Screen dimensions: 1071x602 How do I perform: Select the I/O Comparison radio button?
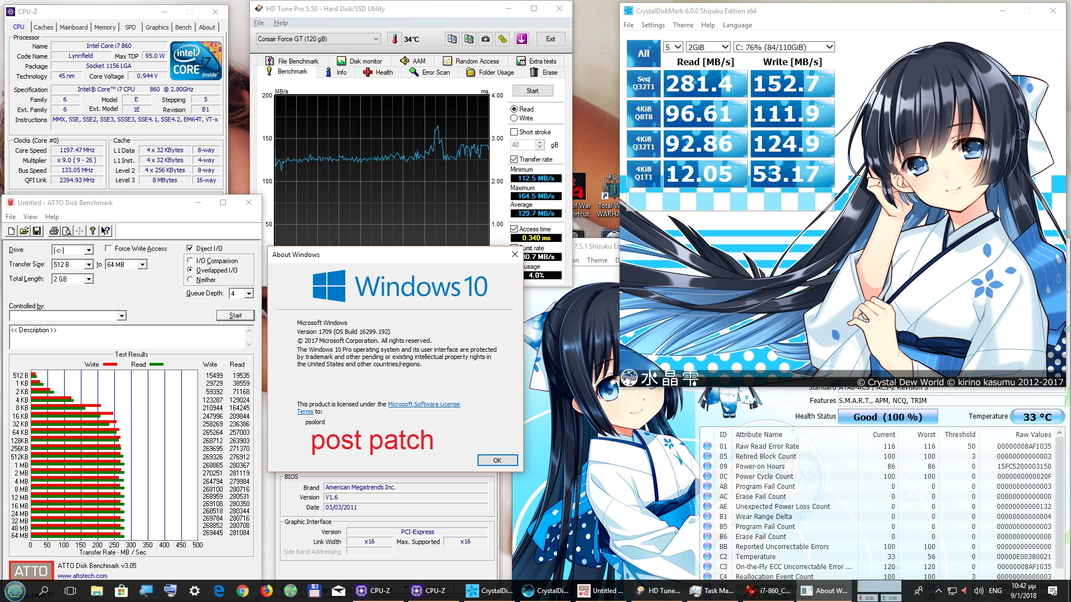coord(190,260)
